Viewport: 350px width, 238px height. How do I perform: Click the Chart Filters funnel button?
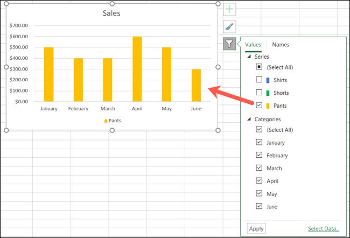click(230, 44)
